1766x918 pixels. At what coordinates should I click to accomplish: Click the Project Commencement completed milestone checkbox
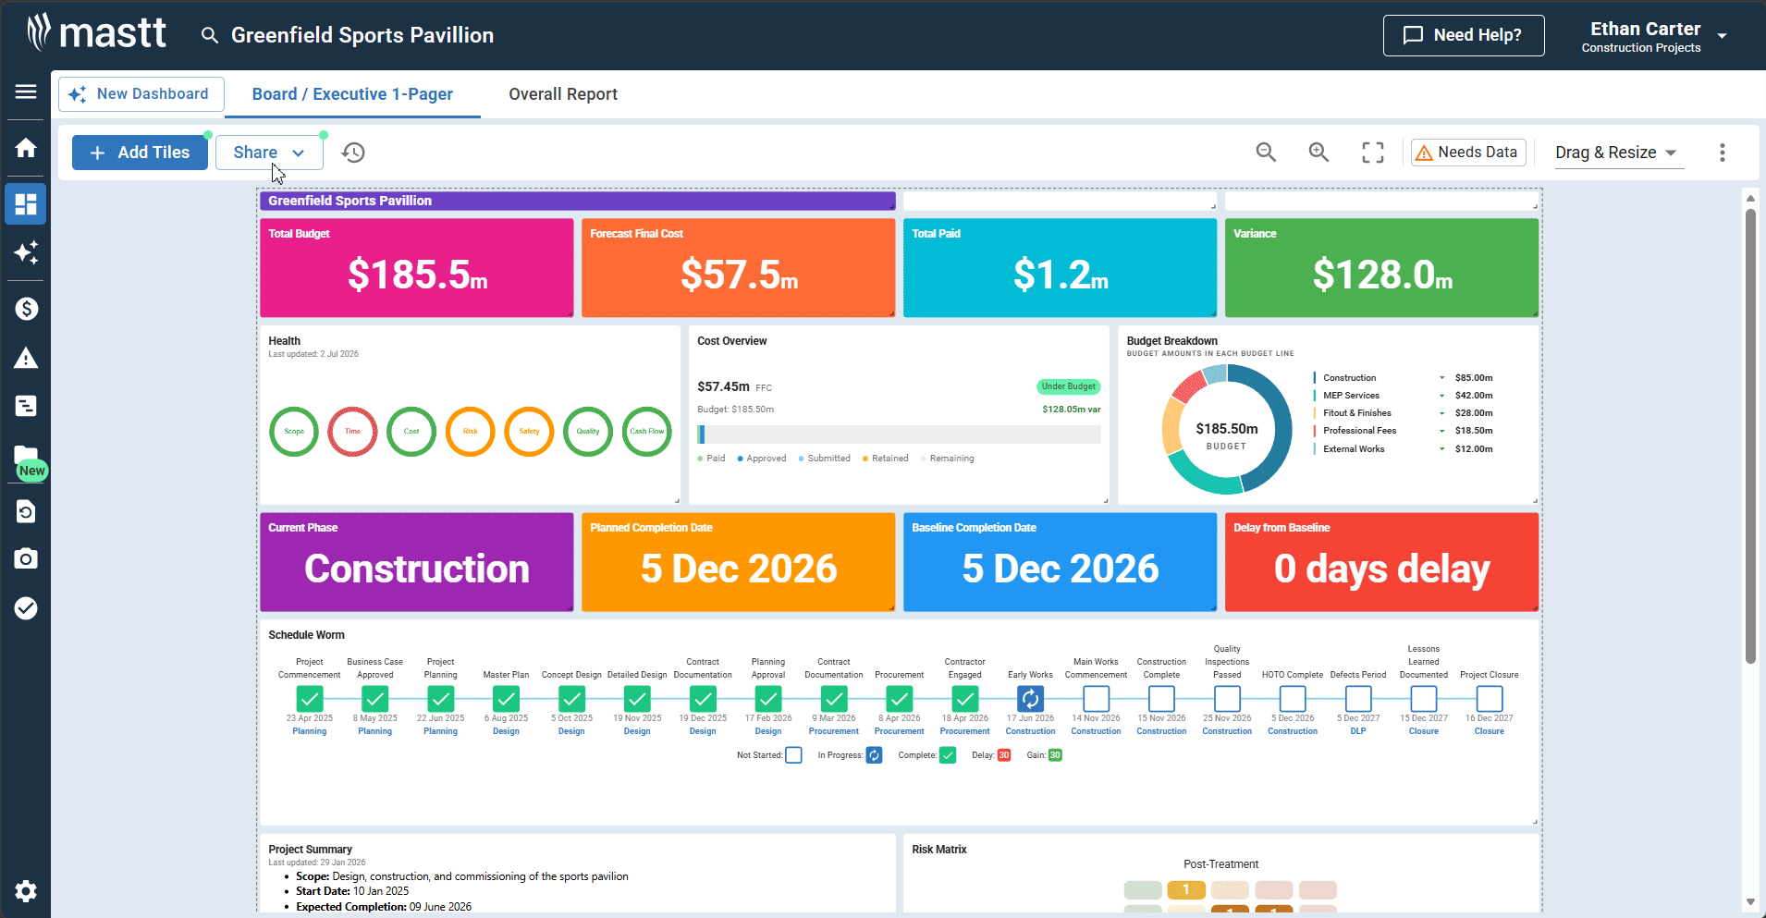[x=310, y=699]
